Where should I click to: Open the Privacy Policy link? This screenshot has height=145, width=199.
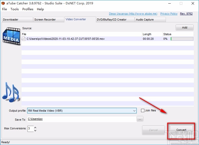pyautogui.click(x=169, y=14)
